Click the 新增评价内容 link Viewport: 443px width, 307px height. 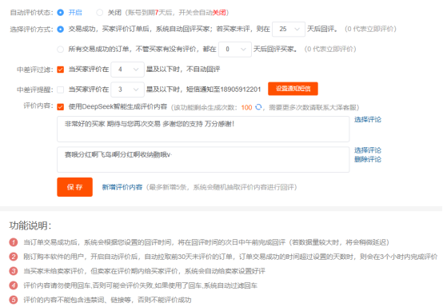click(122, 187)
